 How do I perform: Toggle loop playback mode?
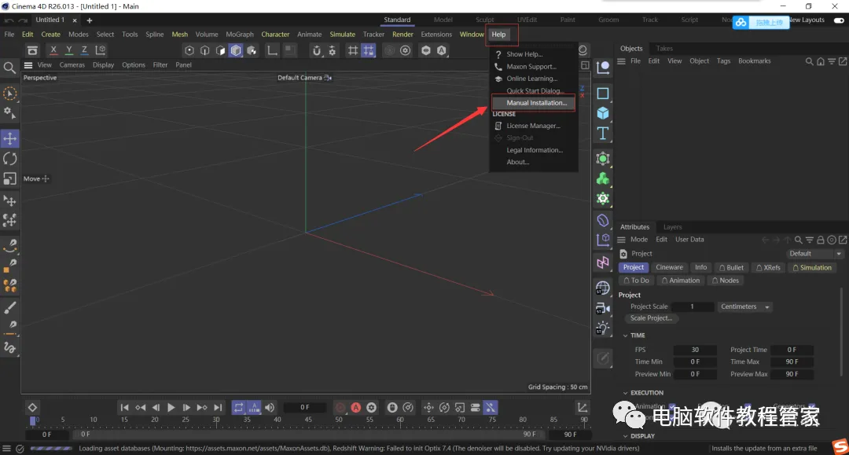click(239, 407)
